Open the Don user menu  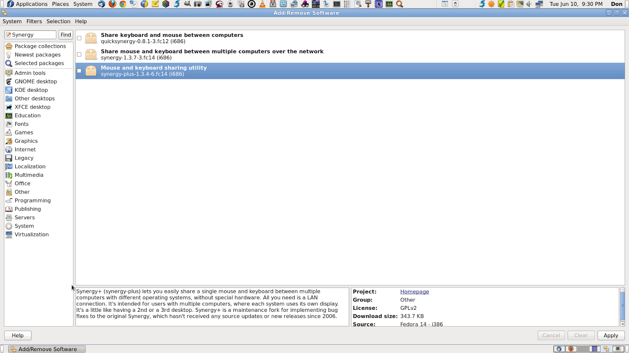coord(616,4)
